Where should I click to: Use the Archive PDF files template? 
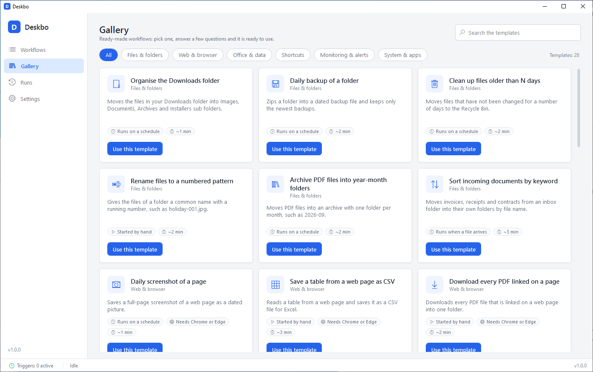coord(294,249)
